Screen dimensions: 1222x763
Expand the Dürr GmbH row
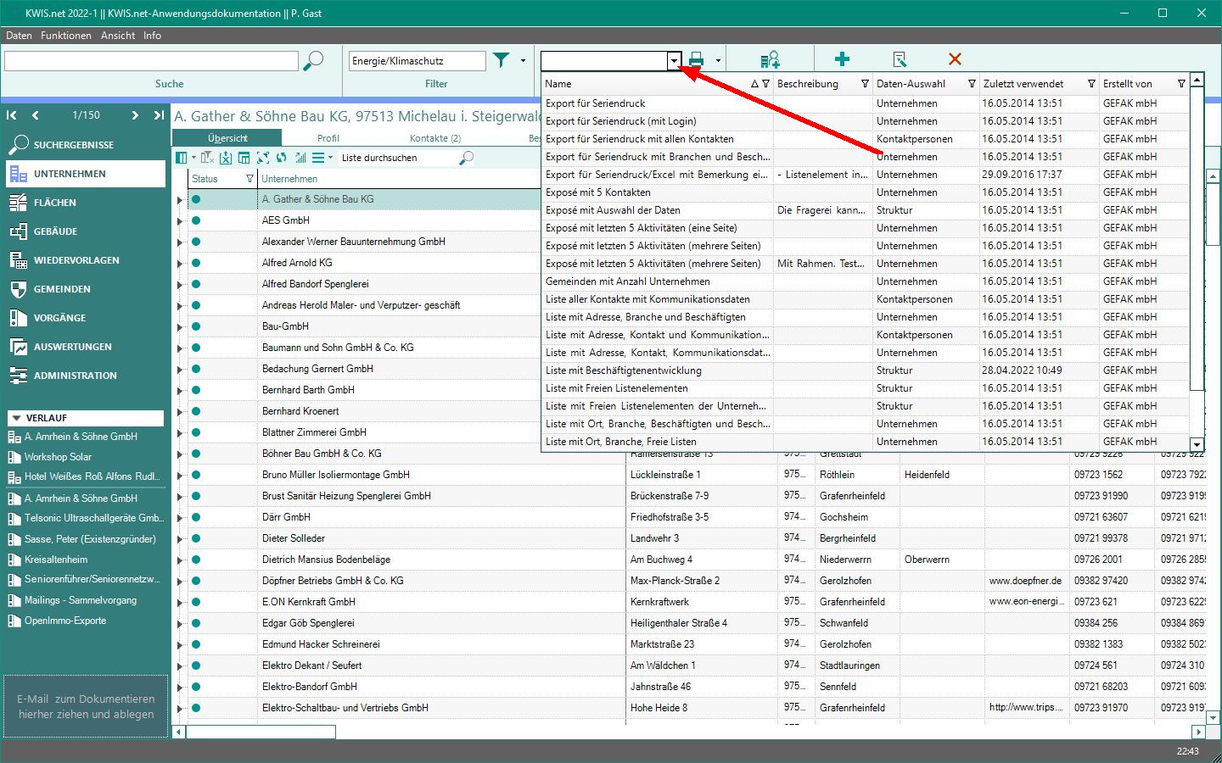point(180,518)
